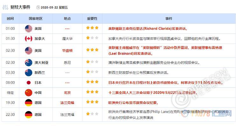
Task: Click the China flag icon for 中国
Action: [28, 93]
